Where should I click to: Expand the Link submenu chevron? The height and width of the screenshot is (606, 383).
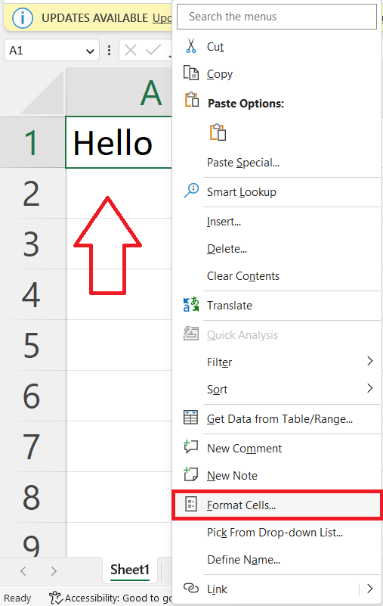pyautogui.click(x=369, y=589)
